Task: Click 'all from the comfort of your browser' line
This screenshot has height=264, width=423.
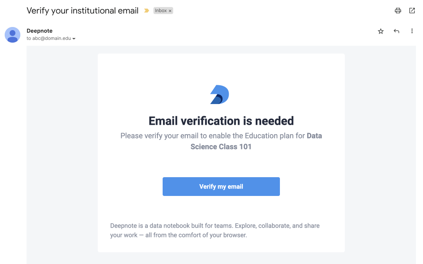Action: [196, 235]
